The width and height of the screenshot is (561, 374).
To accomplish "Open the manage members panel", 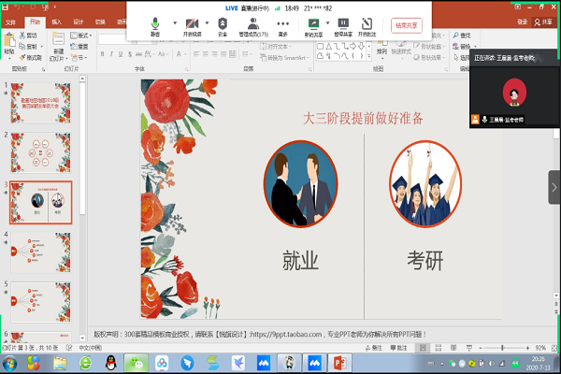I will click(252, 23).
